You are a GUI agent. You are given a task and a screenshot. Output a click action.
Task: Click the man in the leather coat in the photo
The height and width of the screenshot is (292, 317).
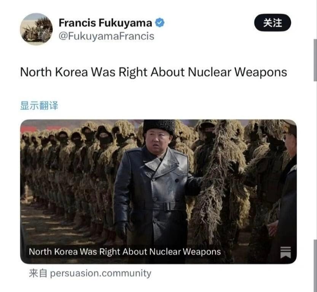[x=155, y=186]
